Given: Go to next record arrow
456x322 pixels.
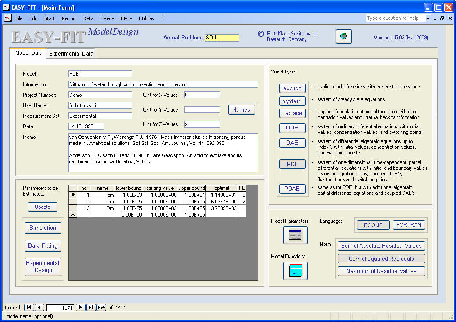Looking at the screenshot, I should [81, 308].
